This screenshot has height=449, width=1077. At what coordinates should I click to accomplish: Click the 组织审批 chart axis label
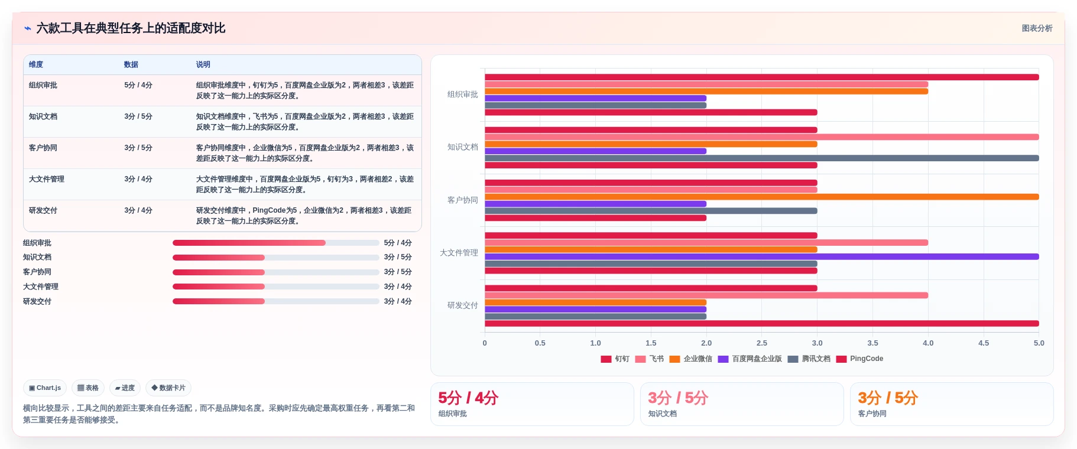pyautogui.click(x=462, y=95)
